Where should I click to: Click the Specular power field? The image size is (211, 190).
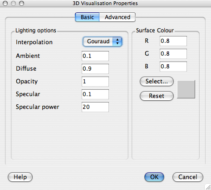tap(95, 107)
